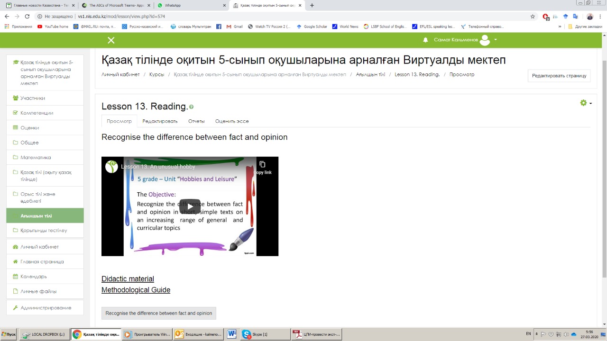Copy the video link icon
607x341 pixels.
(262, 165)
